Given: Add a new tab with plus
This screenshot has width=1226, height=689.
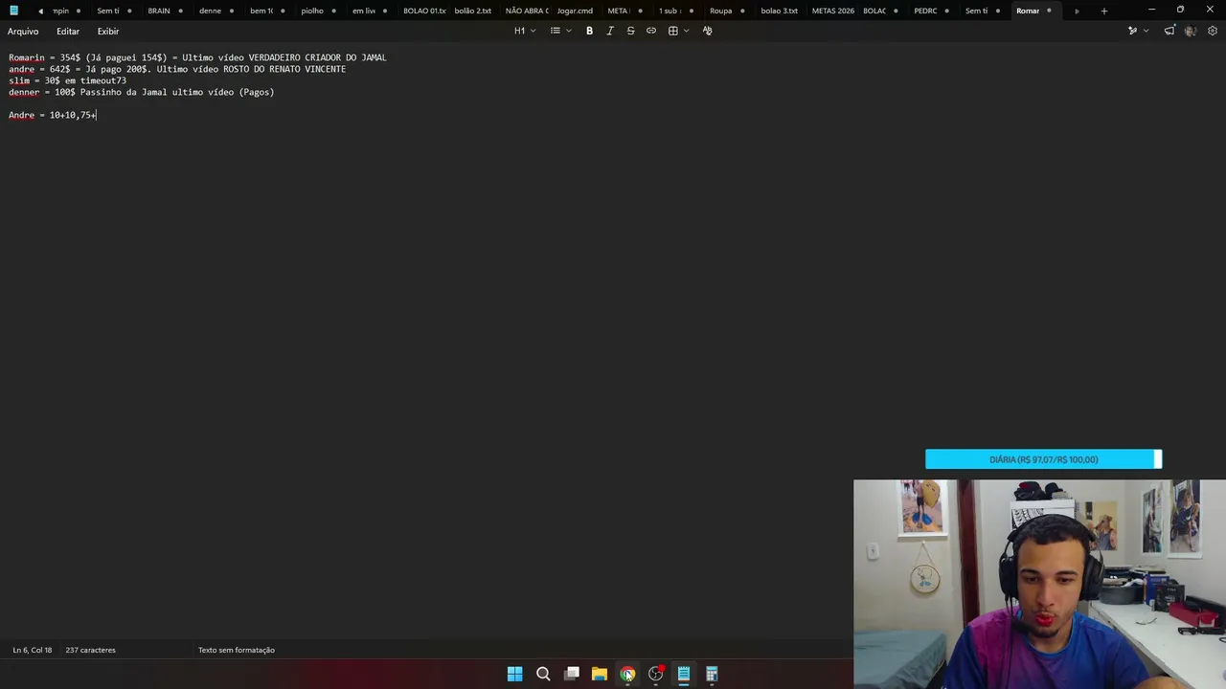Looking at the screenshot, I should pyautogui.click(x=1104, y=11).
